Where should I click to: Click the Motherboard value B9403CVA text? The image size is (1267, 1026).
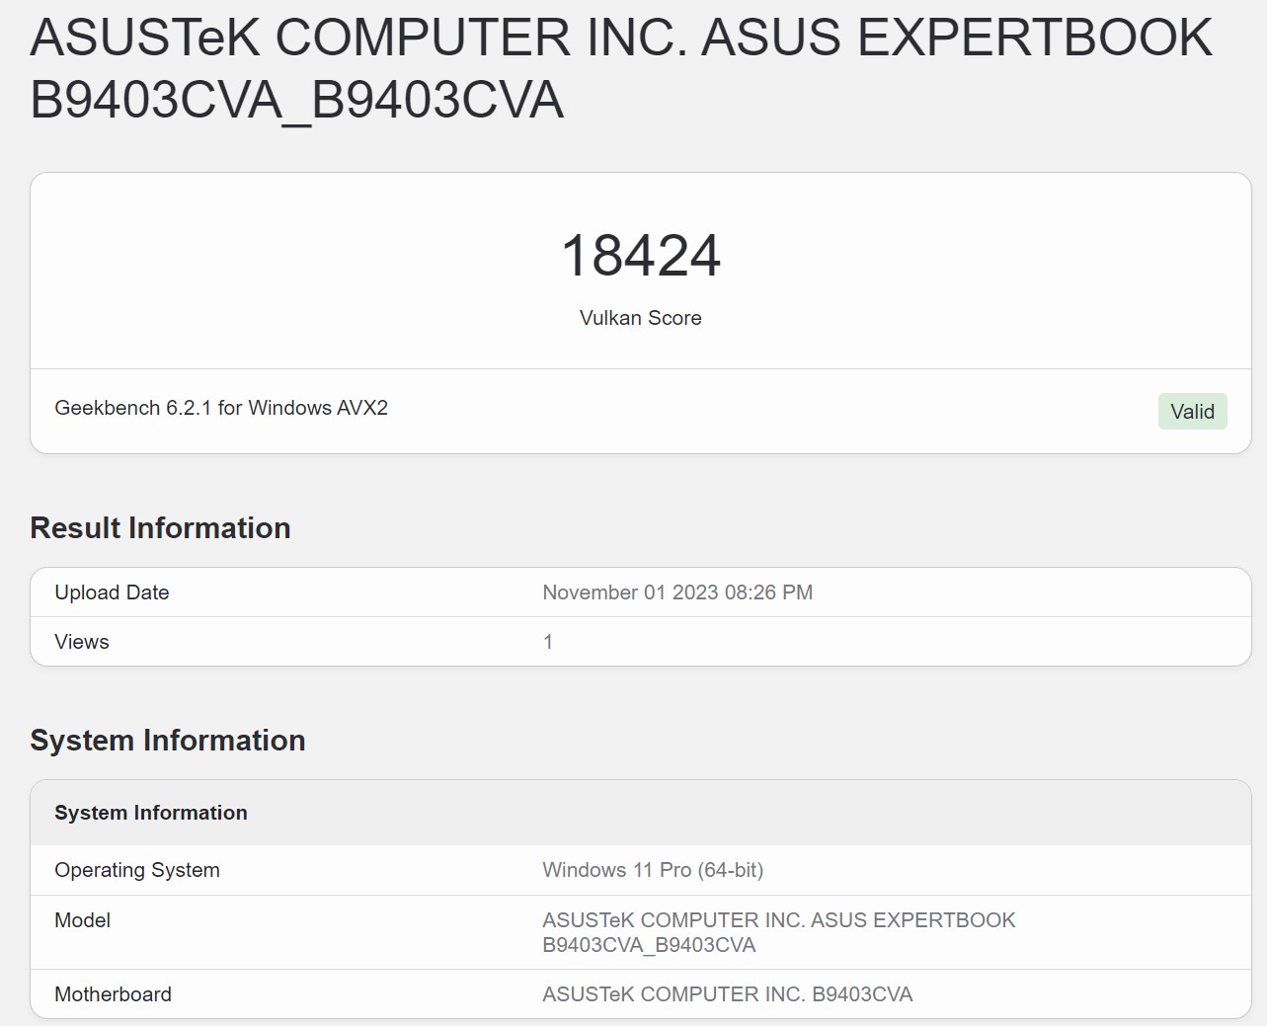click(727, 994)
